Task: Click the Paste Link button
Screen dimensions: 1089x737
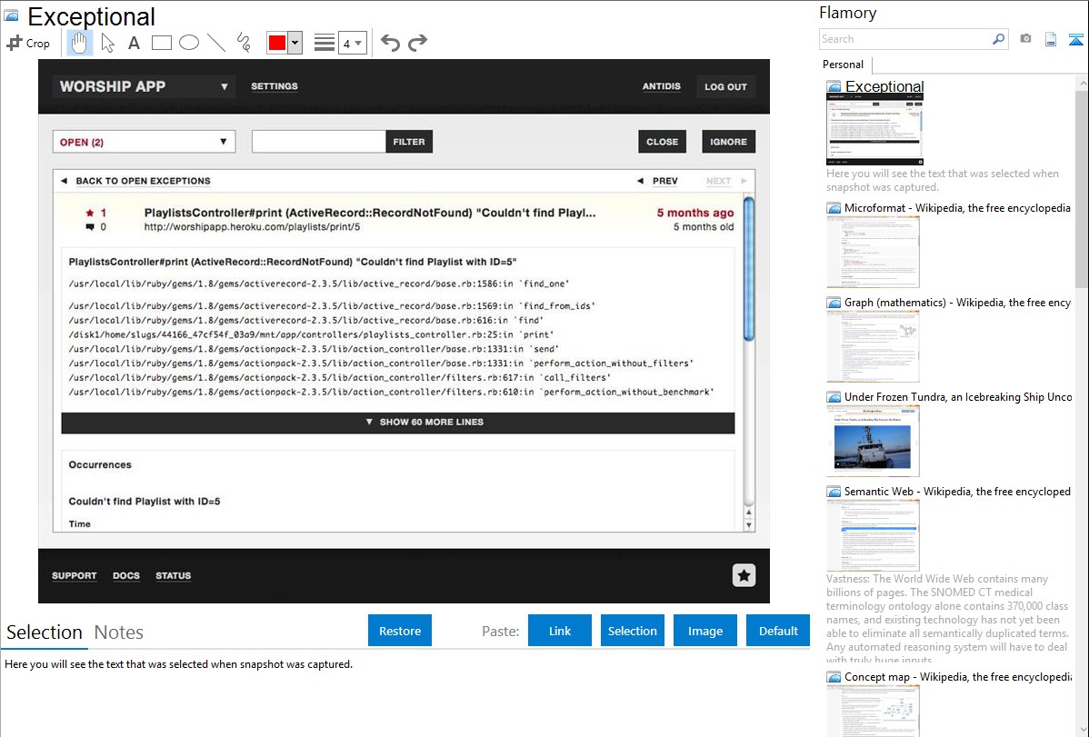Action: 560,631
